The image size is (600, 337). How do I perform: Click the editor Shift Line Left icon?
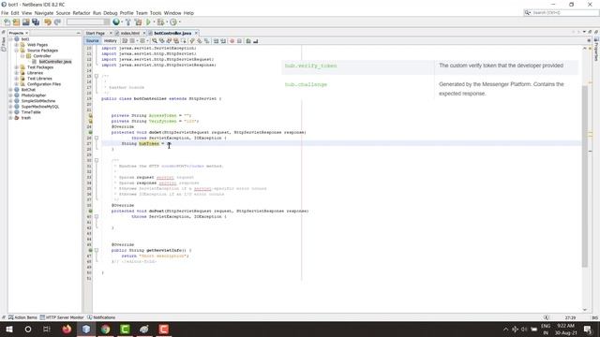[216, 41]
